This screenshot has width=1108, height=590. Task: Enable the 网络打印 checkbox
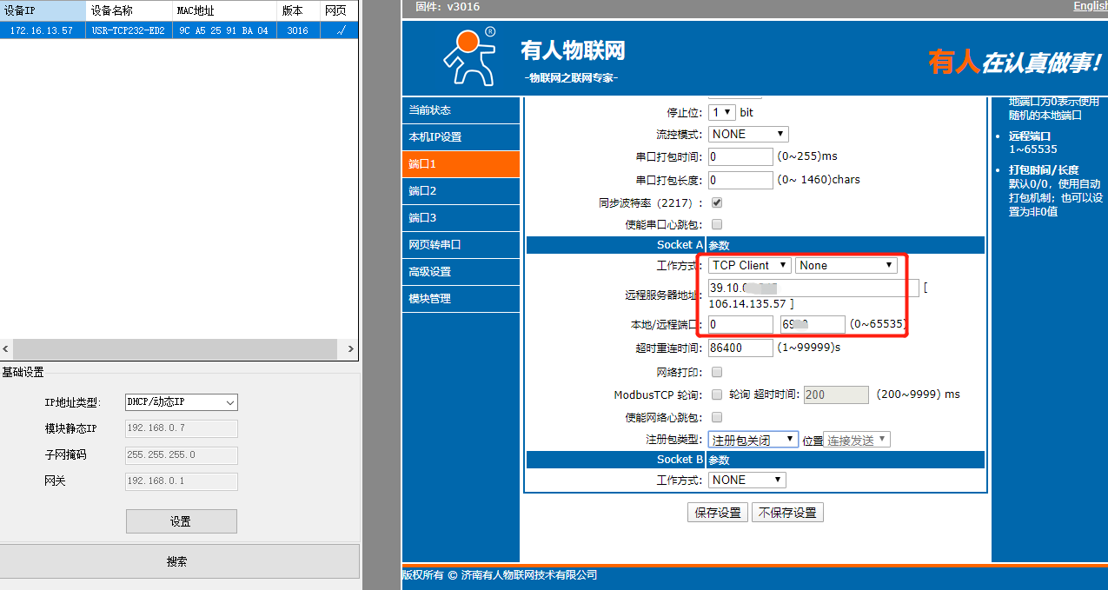coord(717,372)
